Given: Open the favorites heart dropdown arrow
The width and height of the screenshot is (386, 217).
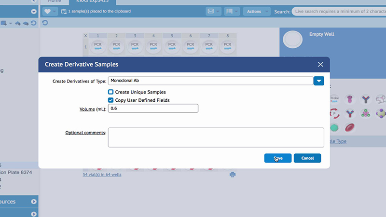Looking at the screenshot, I should [55, 11].
